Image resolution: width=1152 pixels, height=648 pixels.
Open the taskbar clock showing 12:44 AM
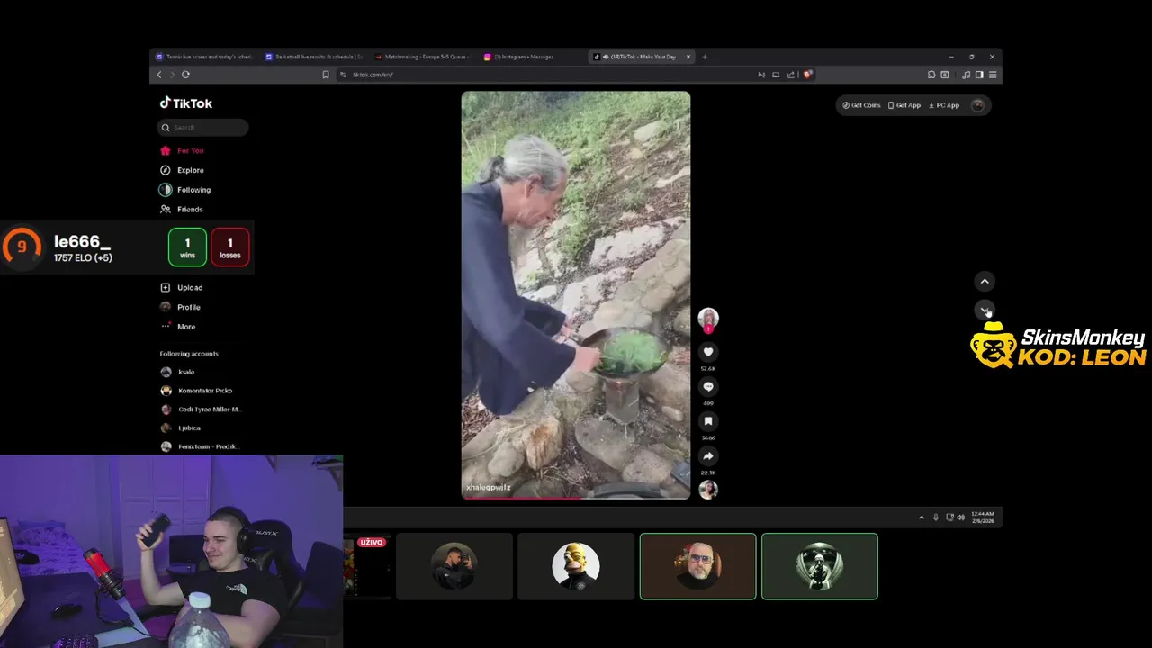[x=984, y=517]
